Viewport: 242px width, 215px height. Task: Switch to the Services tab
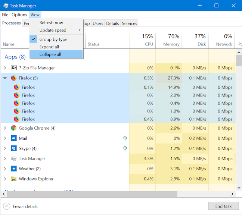click(129, 23)
